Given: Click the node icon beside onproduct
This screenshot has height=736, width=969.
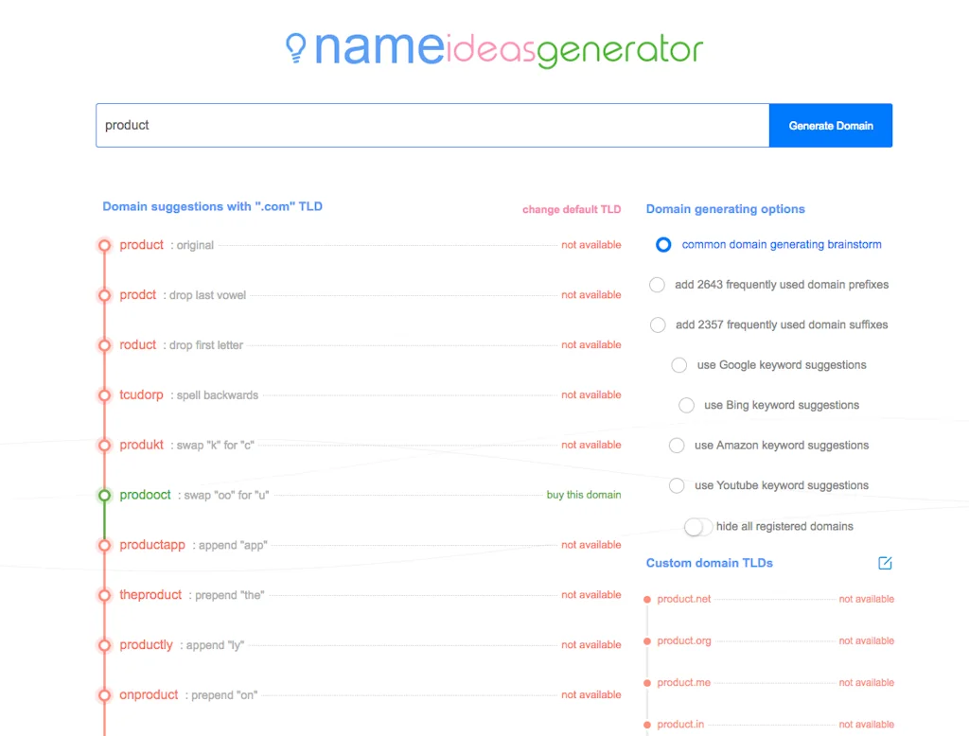Looking at the screenshot, I should pyautogui.click(x=104, y=694).
